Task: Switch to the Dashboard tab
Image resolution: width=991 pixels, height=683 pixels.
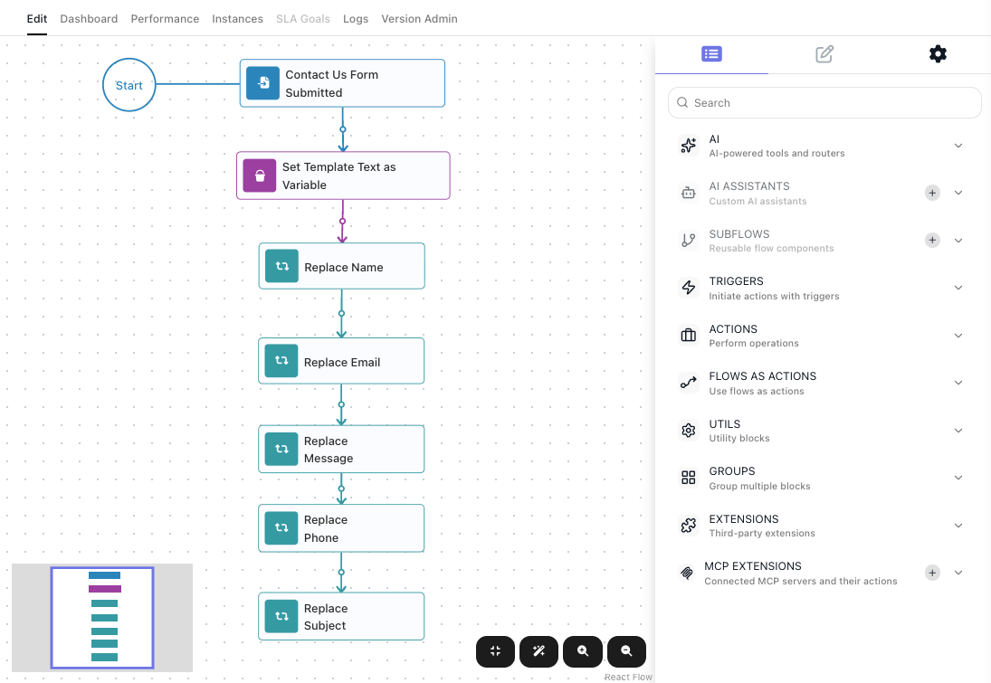Action: coord(89,19)
